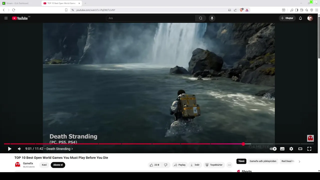Click the page vertical scrollbar
320x180 pixels.
point(319,37)
